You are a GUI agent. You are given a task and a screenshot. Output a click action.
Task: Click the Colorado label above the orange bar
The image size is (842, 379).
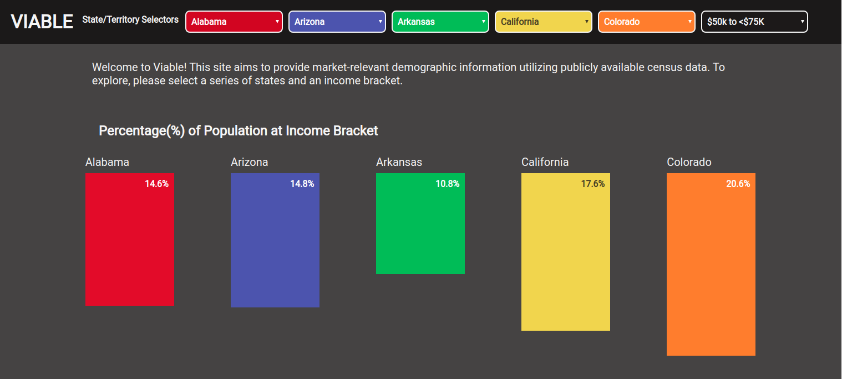pos(689,162)
